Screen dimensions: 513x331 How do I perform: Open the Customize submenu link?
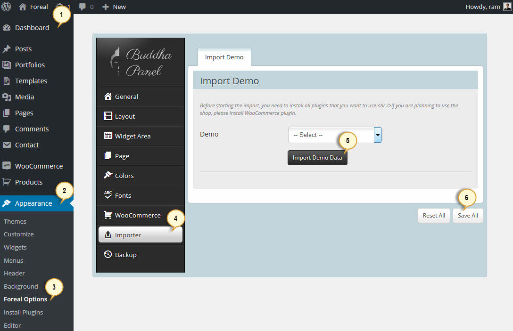click(19, 234)
